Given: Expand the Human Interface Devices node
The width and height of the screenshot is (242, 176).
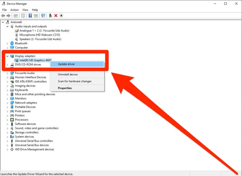Looking at the screenshot, I should [8, 77].
